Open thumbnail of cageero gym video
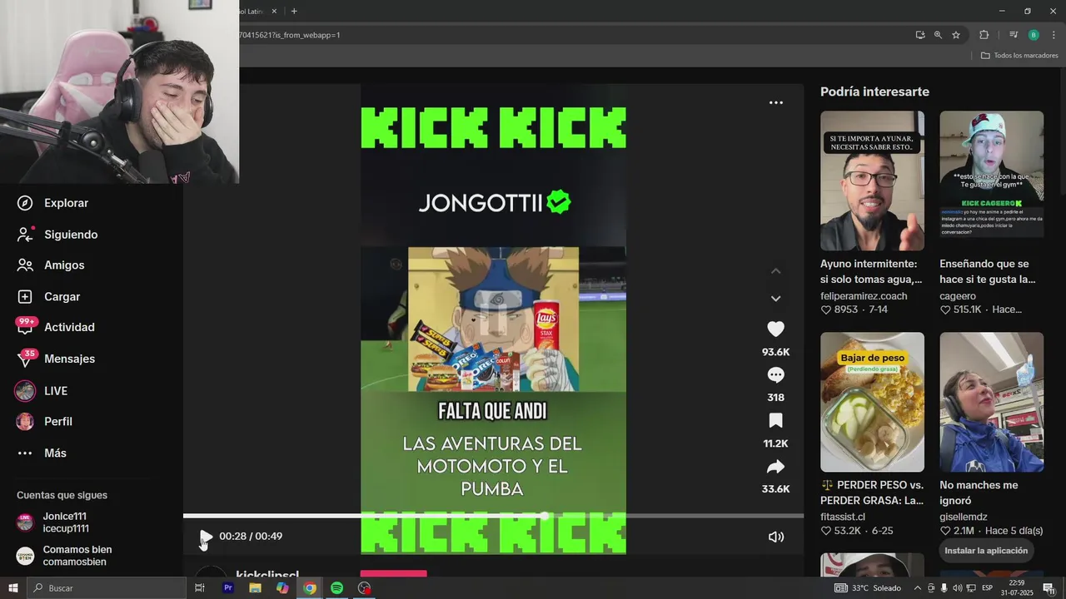 pos(991,181)
